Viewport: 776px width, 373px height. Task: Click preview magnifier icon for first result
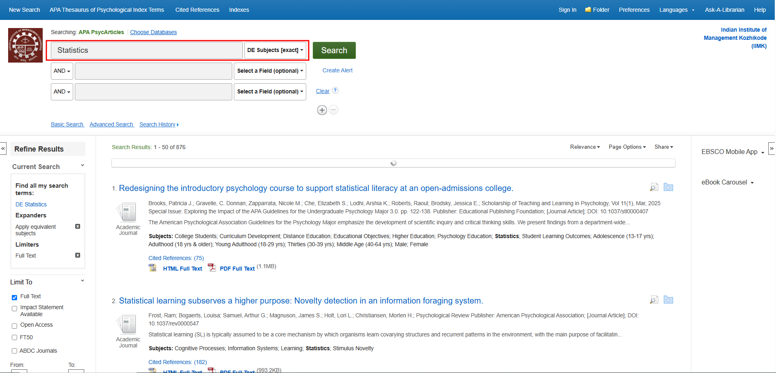654,187
